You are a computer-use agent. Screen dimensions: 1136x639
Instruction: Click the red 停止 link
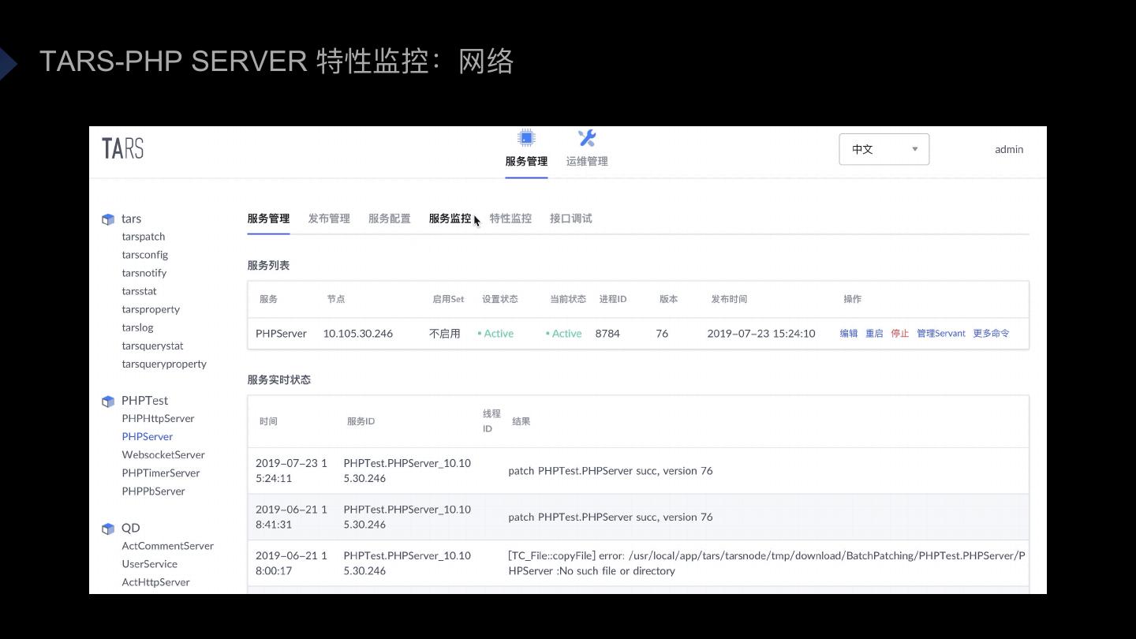[x=900, y=334]
